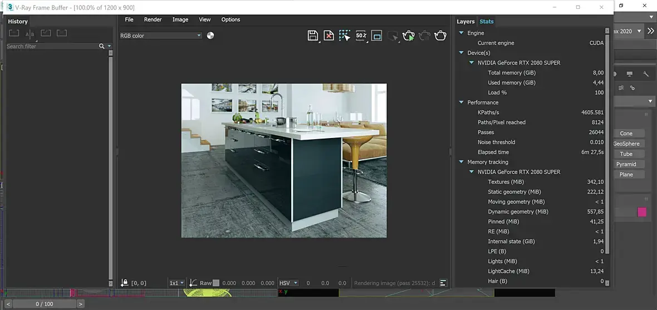
Task: Open the Render menu
Action: tap(153, 19)
